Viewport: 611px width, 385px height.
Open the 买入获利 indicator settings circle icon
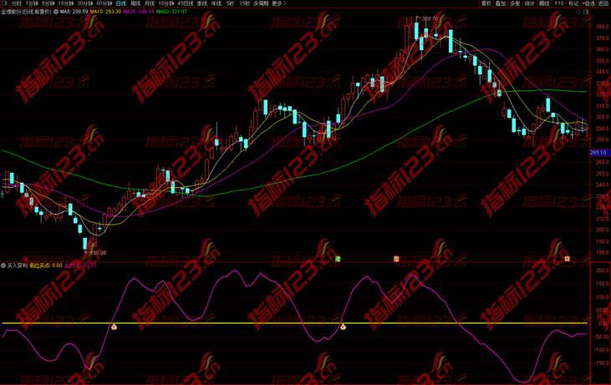tap(3, 265)
